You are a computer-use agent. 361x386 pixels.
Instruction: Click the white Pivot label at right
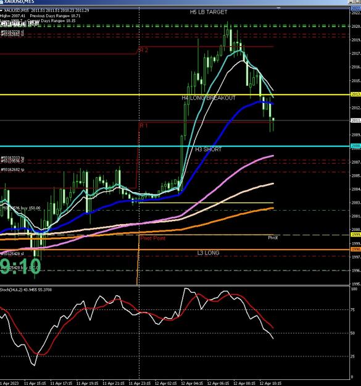click(x=273, y=238)
